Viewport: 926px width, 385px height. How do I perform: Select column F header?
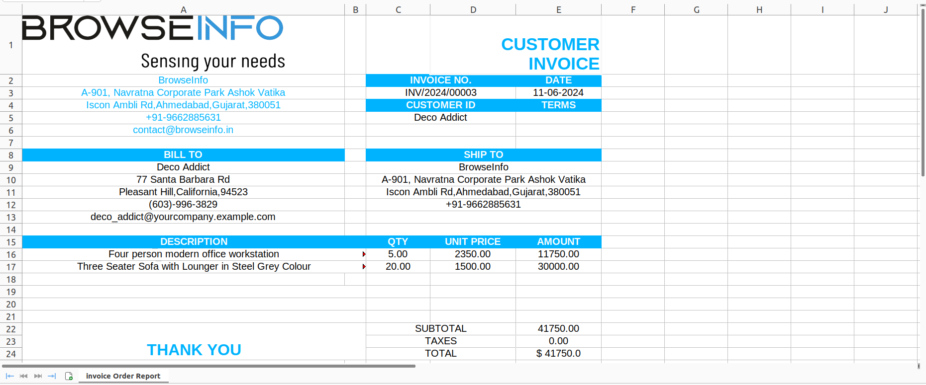633,10
